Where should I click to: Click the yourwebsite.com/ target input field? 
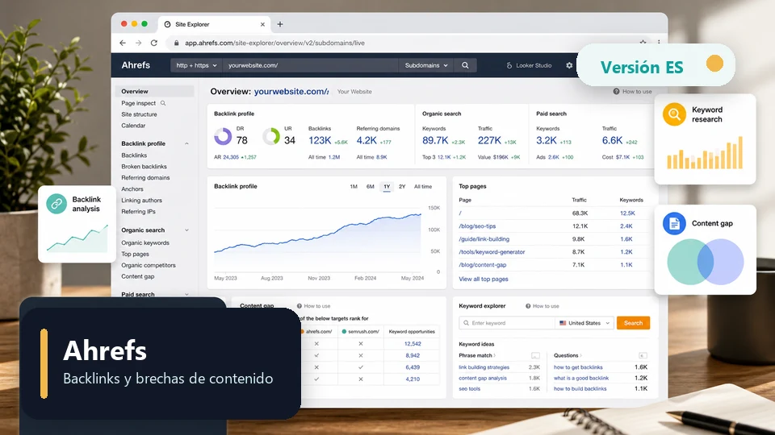point(310,65)
